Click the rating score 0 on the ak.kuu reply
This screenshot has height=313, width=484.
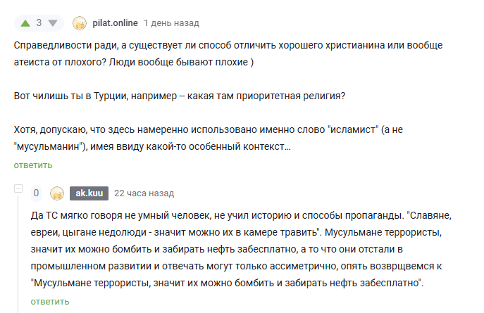(x=36, y=193)
